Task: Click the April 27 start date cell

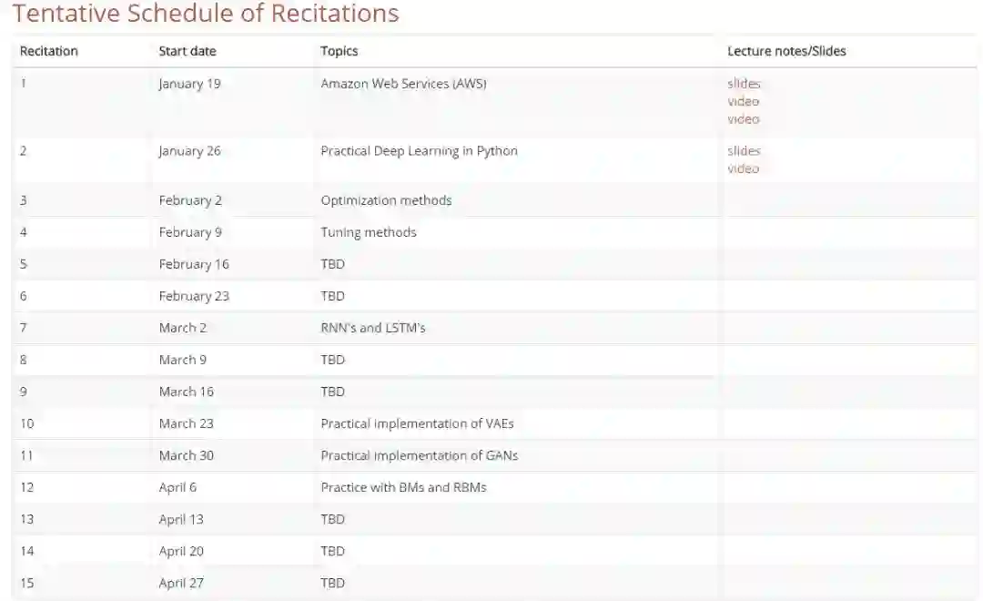Action: (x=181, y=583)
